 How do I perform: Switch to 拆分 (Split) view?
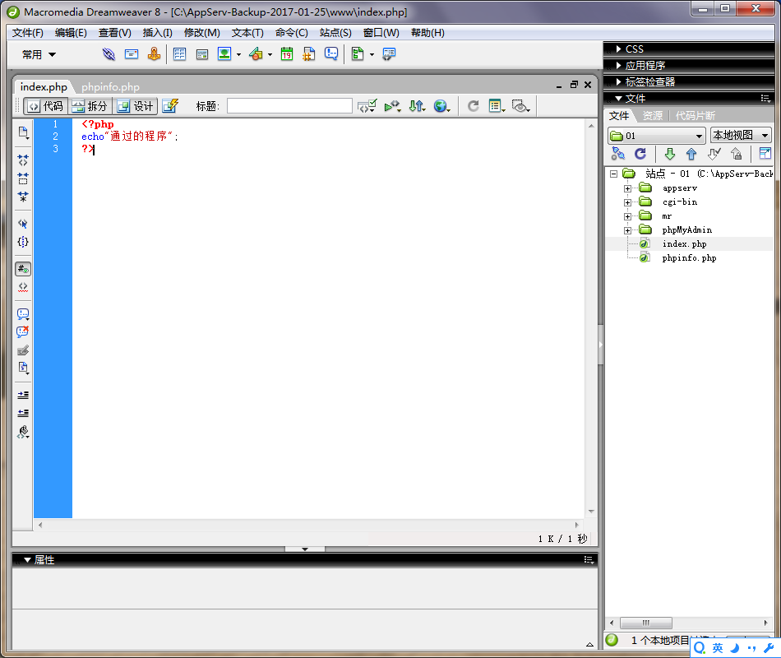(90, 105)
